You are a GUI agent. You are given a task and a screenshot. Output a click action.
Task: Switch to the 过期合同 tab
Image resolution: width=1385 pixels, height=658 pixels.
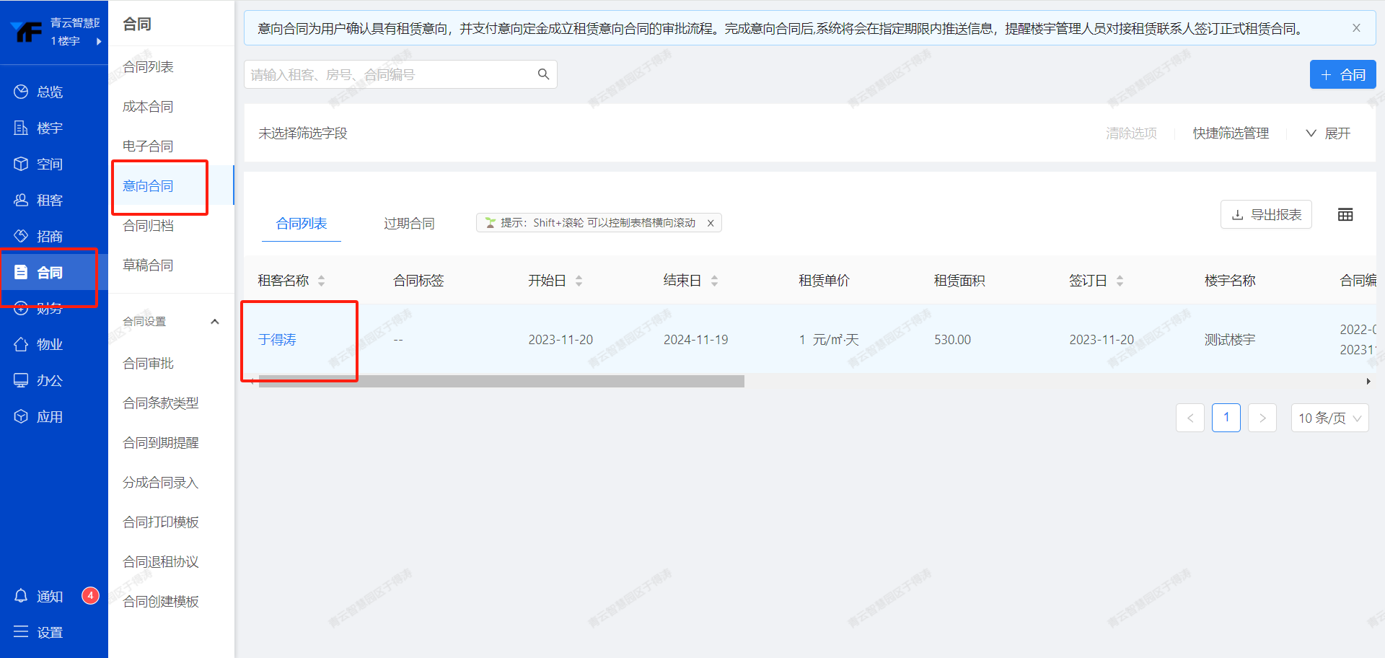[x=409, y=224]
